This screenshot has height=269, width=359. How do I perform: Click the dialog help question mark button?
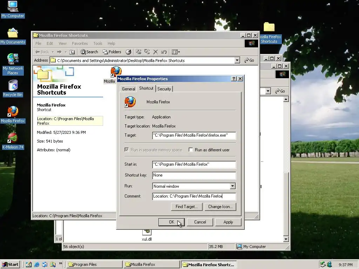233,79
